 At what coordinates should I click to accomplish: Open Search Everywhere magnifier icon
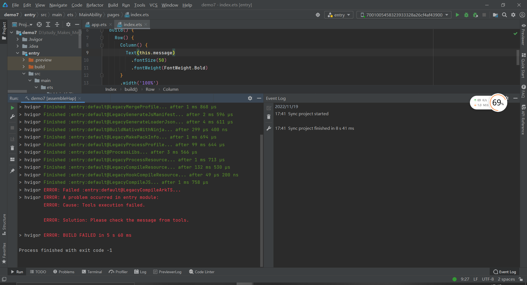pyautogui.click(x=504, y=15)
